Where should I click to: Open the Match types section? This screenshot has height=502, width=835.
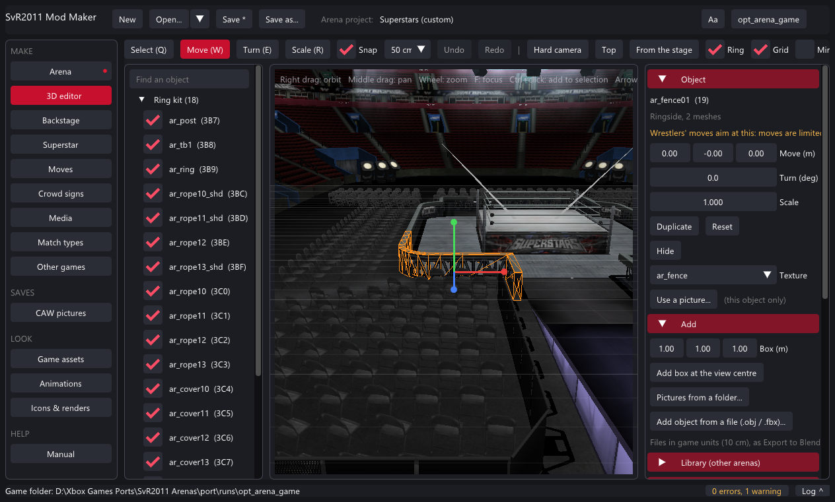[61, 242]
